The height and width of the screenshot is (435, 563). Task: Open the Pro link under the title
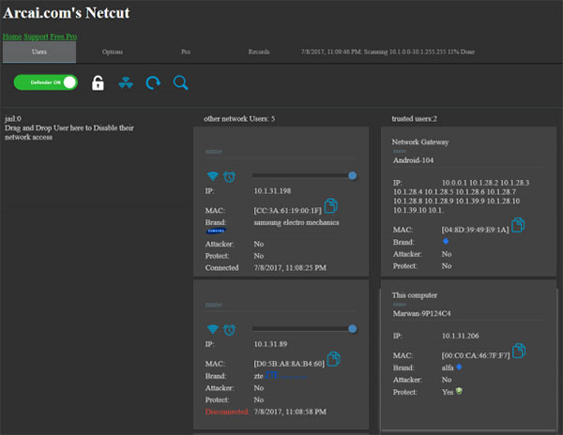click(x=71, y=37)
